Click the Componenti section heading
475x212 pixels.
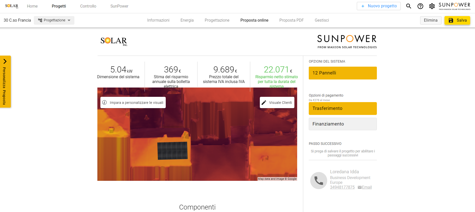(197, 207)
